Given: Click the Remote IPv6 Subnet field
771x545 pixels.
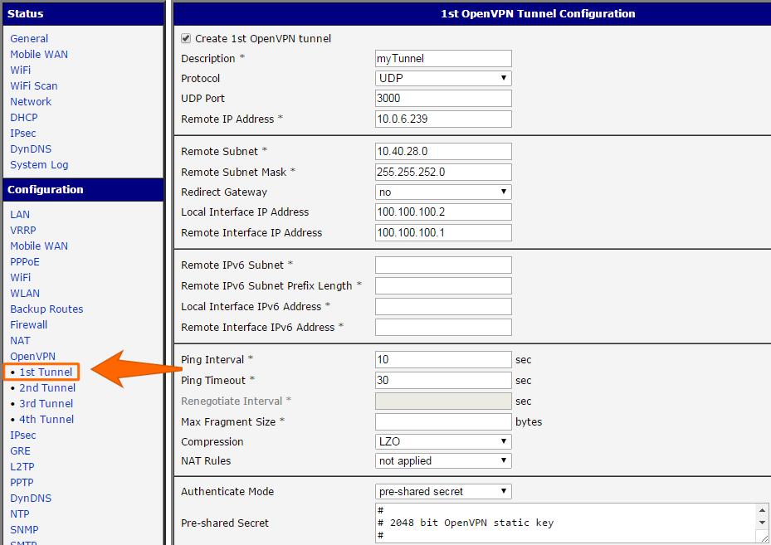Looking at the screenshot, I should tap(443, 265).
